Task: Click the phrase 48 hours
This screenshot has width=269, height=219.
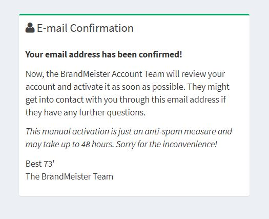Action: coord(97,144)
